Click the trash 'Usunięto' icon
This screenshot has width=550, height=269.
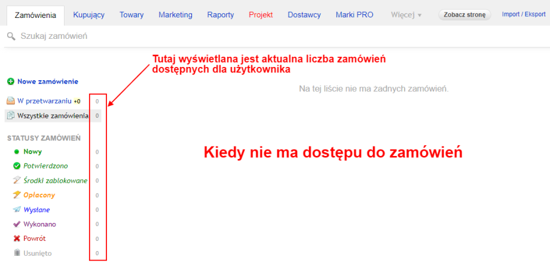[x=17, y=253]
